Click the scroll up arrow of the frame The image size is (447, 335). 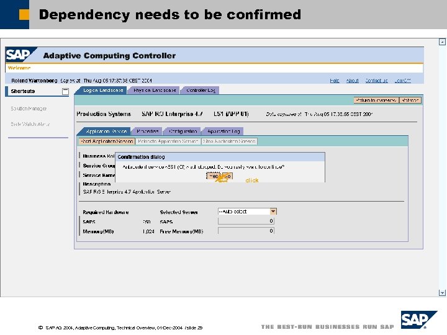pos(442,42)
